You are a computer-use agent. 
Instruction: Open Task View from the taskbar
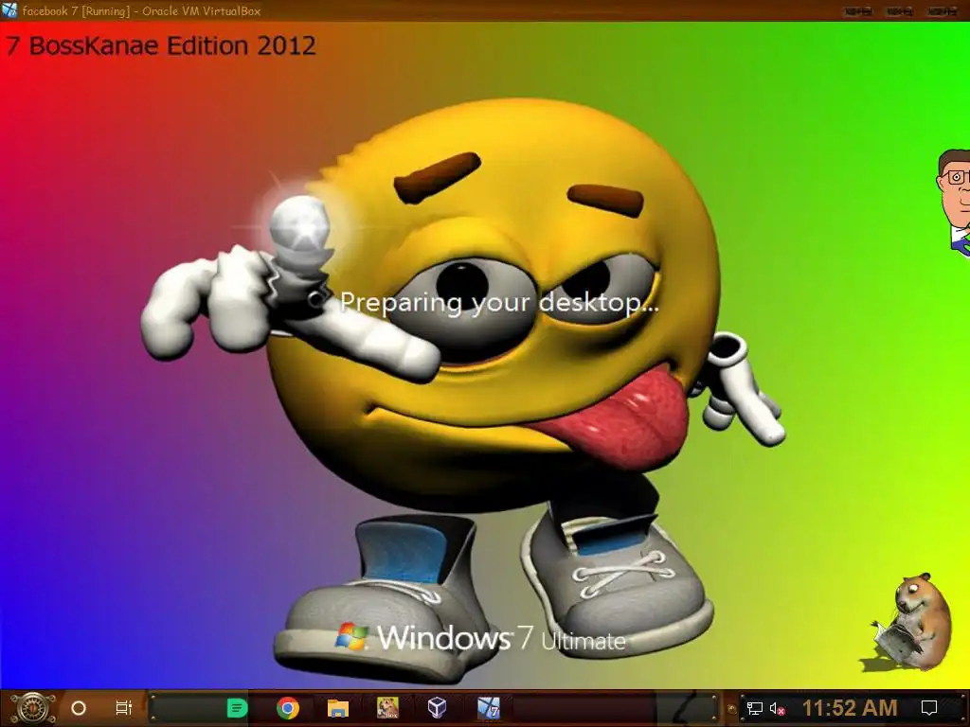click(x=124, y=708)
